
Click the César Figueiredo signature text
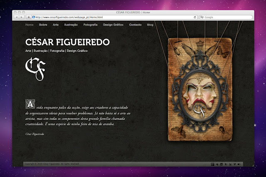click(x=35, y=134)
